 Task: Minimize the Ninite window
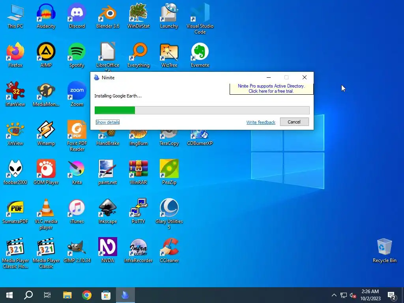click(268, 77)
